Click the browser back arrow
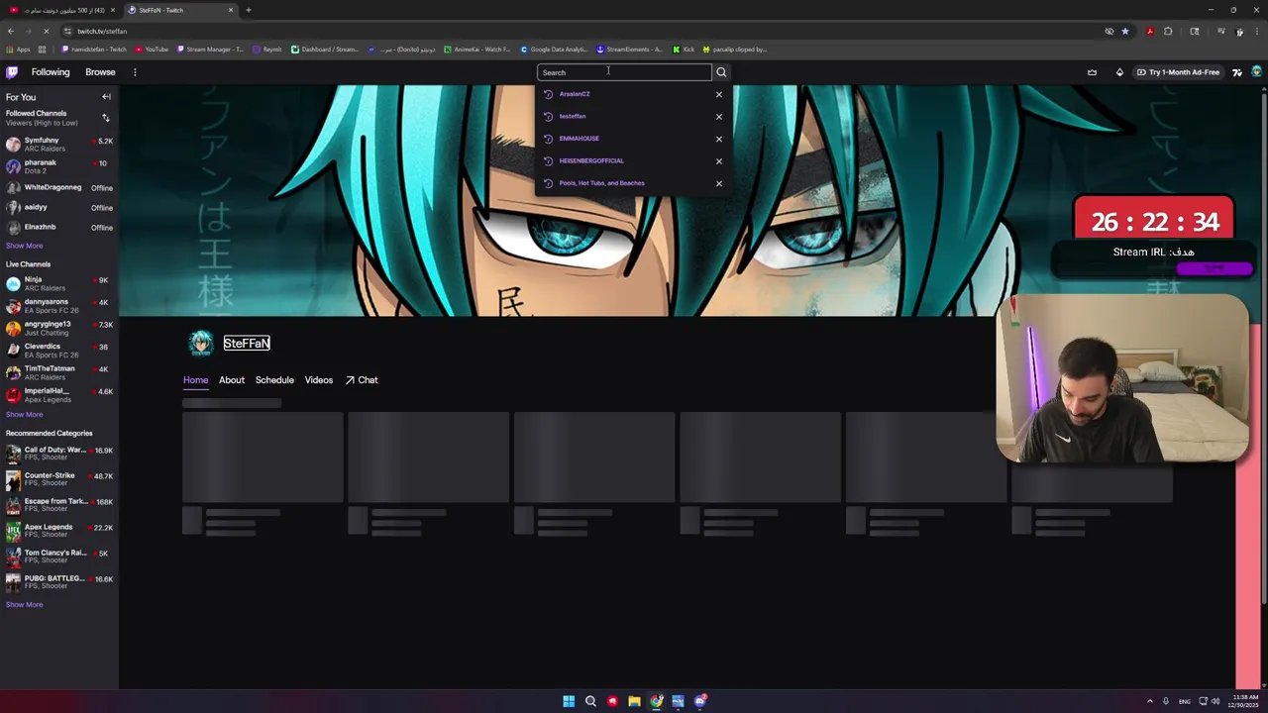The width and height of the screenshot is (1268, 713). [11, 31]
